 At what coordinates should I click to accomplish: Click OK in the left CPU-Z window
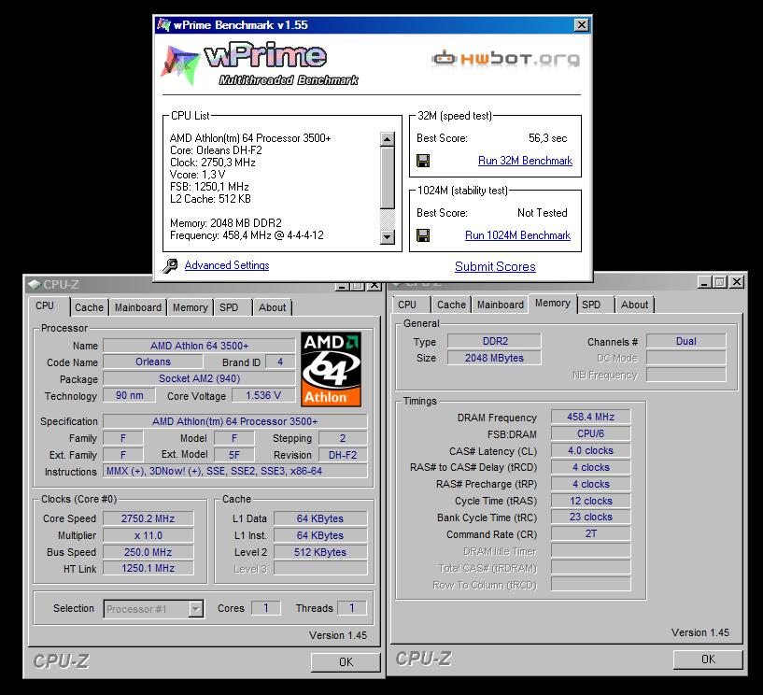coord(346,662)
